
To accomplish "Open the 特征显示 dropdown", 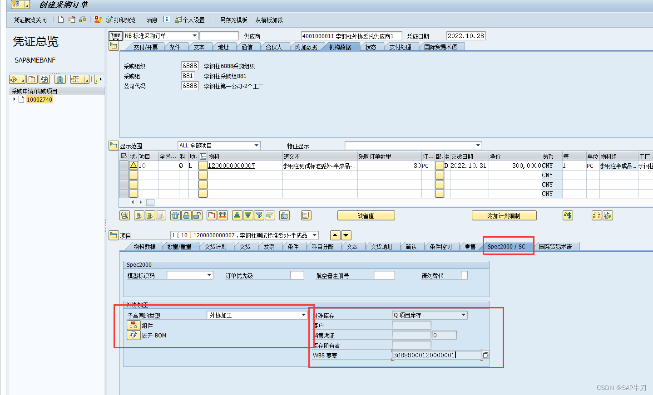I will coord(478,146).
